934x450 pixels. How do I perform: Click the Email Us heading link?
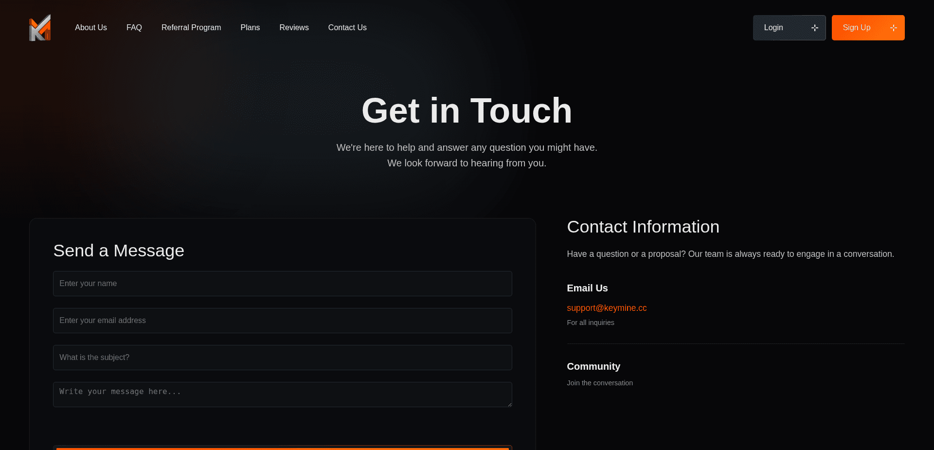click(587, 288)
